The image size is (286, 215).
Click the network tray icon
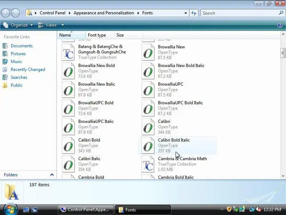[252, 209]
